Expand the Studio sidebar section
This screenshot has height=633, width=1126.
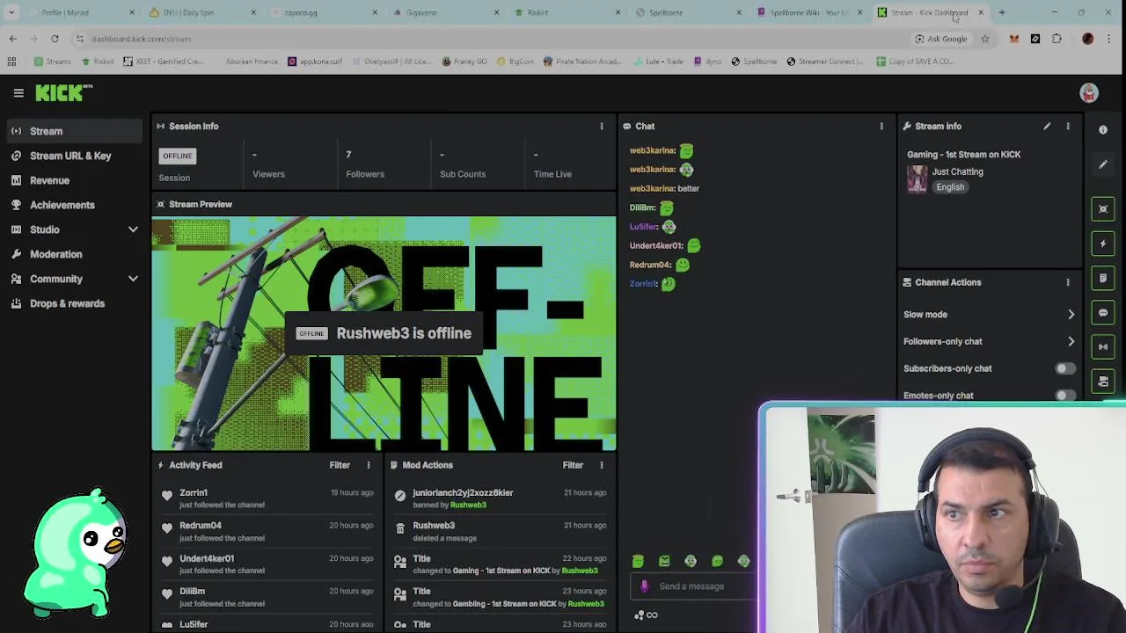click(x=133, y=229)
